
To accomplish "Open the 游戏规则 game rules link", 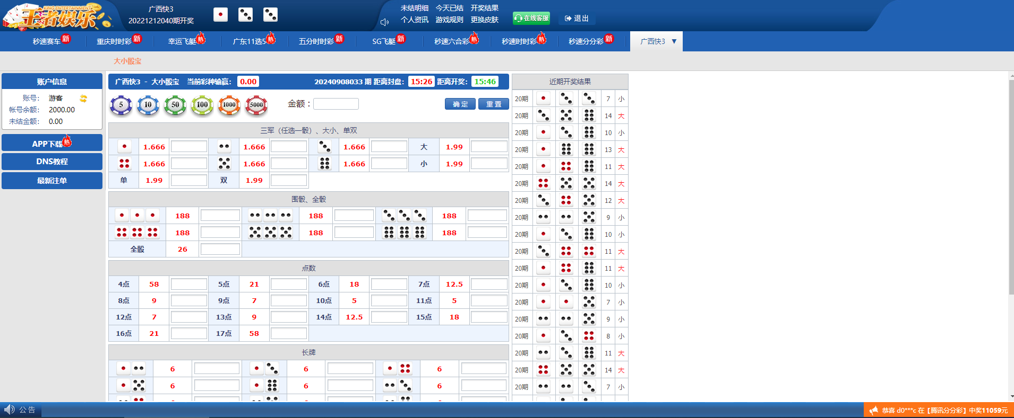I will pos(449,20).
